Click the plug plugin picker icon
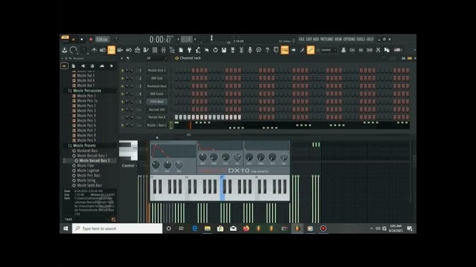The image size is (476, 267). coord(189,50)
